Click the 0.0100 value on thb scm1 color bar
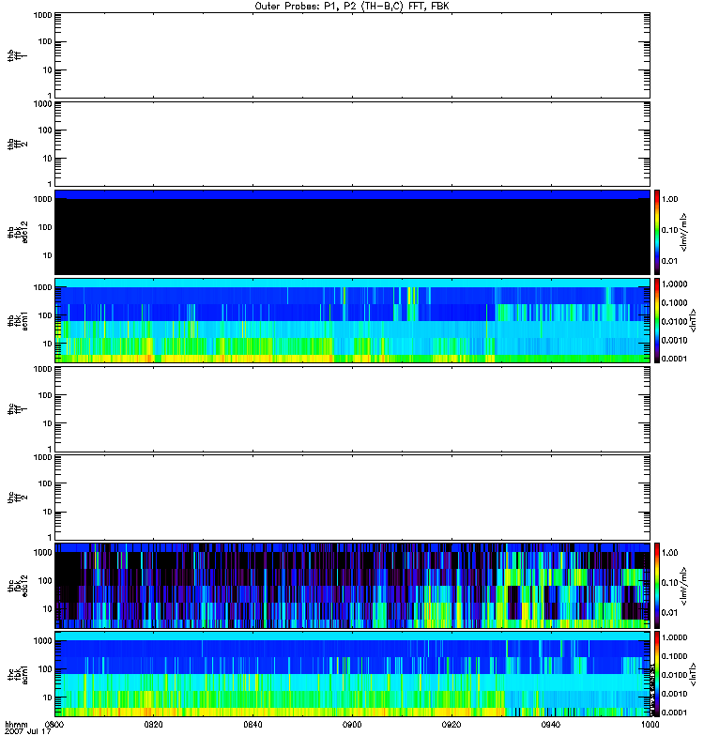704x751 pixels. coord(674,321)
